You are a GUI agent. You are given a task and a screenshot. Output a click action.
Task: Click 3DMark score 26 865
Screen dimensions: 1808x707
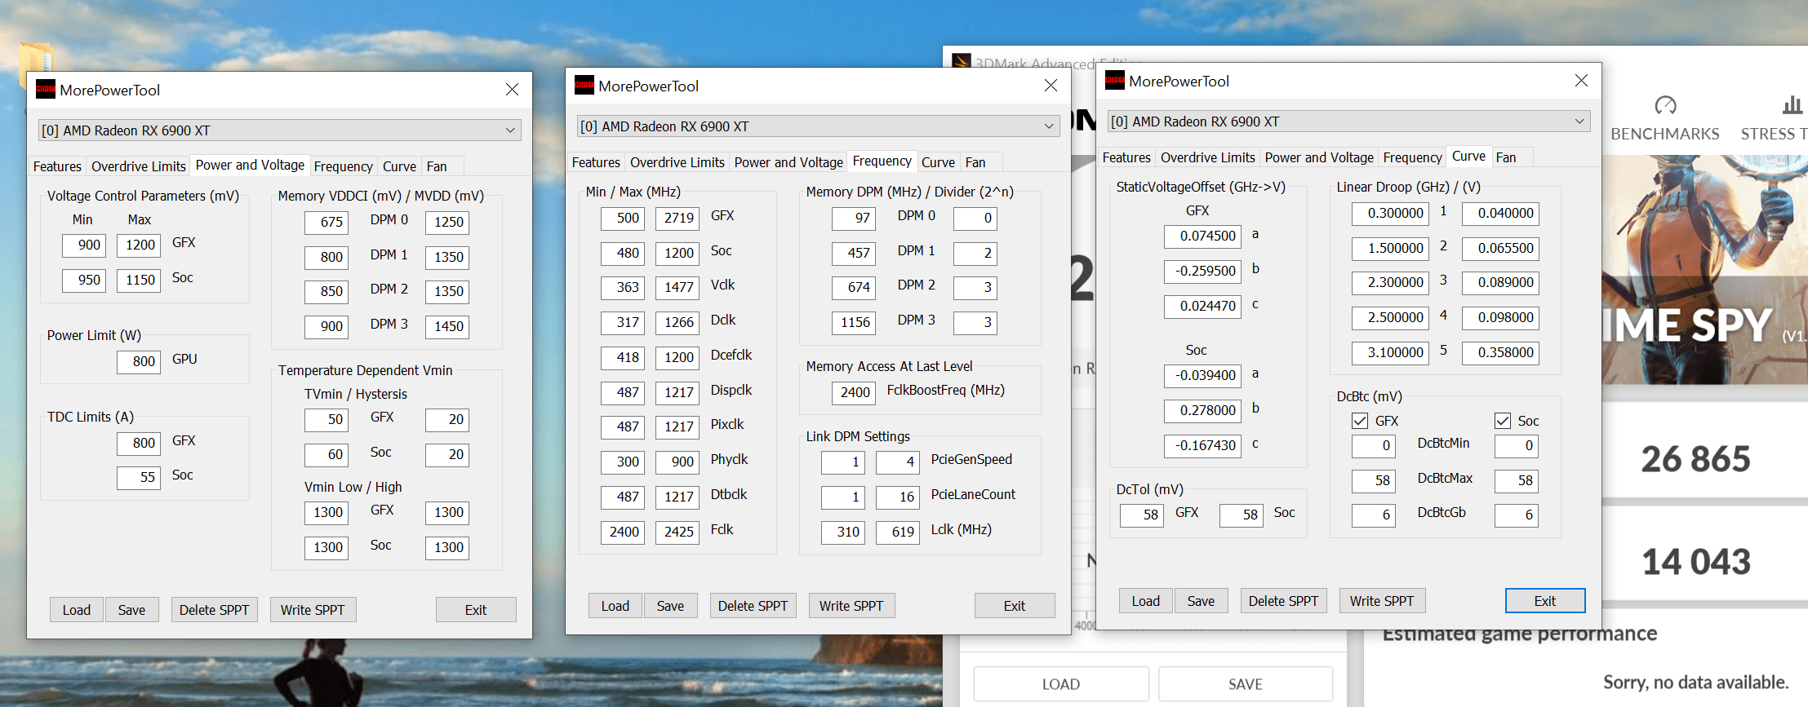(1696, 459)
